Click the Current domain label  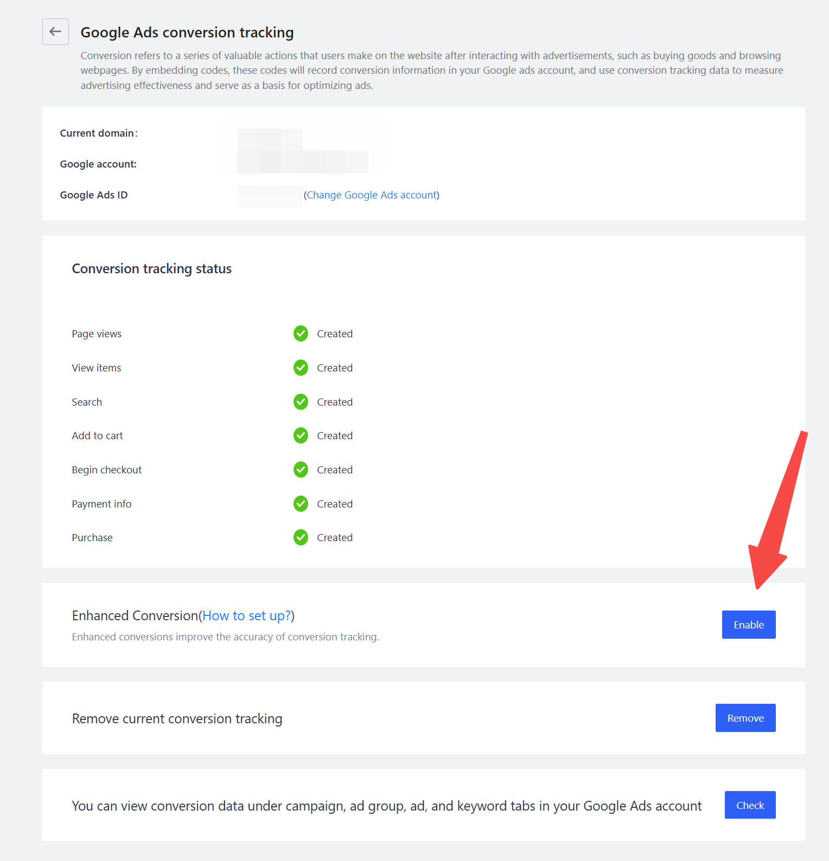tap(99, 133)
